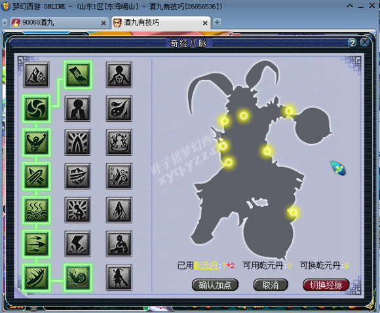Select the gray cloaked figure skill icon
The image size is (380, 313).
click(x=119, y=210)
